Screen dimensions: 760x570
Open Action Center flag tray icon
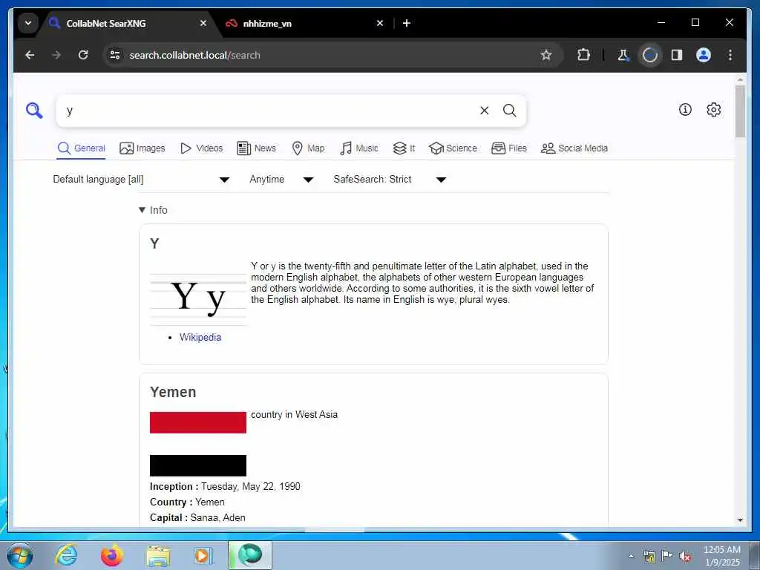pos(666,556)
